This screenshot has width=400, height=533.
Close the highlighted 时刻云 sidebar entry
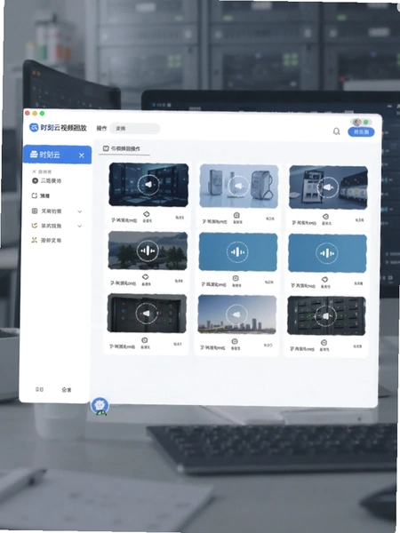(81, 155)
